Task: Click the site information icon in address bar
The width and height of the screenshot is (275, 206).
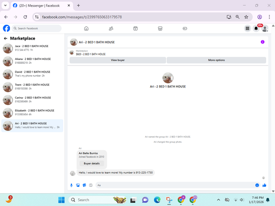Action: 37,17
